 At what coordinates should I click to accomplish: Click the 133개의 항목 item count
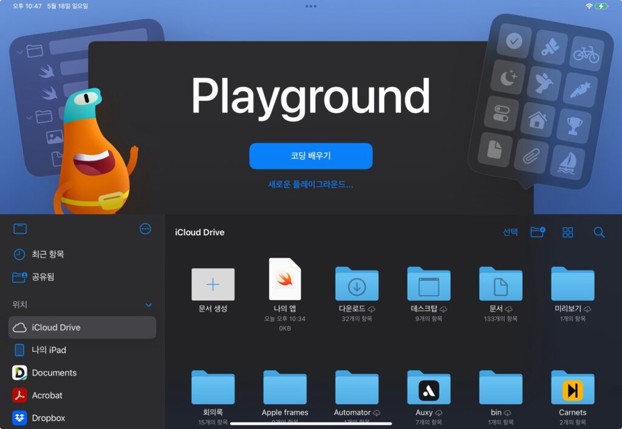point(501,318)
